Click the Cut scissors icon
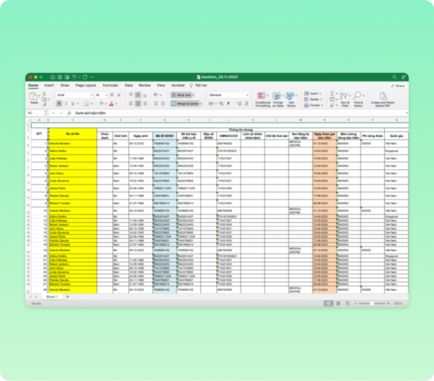Image resolution: width=434 pixels, height=381 pixels. [43, 93]
